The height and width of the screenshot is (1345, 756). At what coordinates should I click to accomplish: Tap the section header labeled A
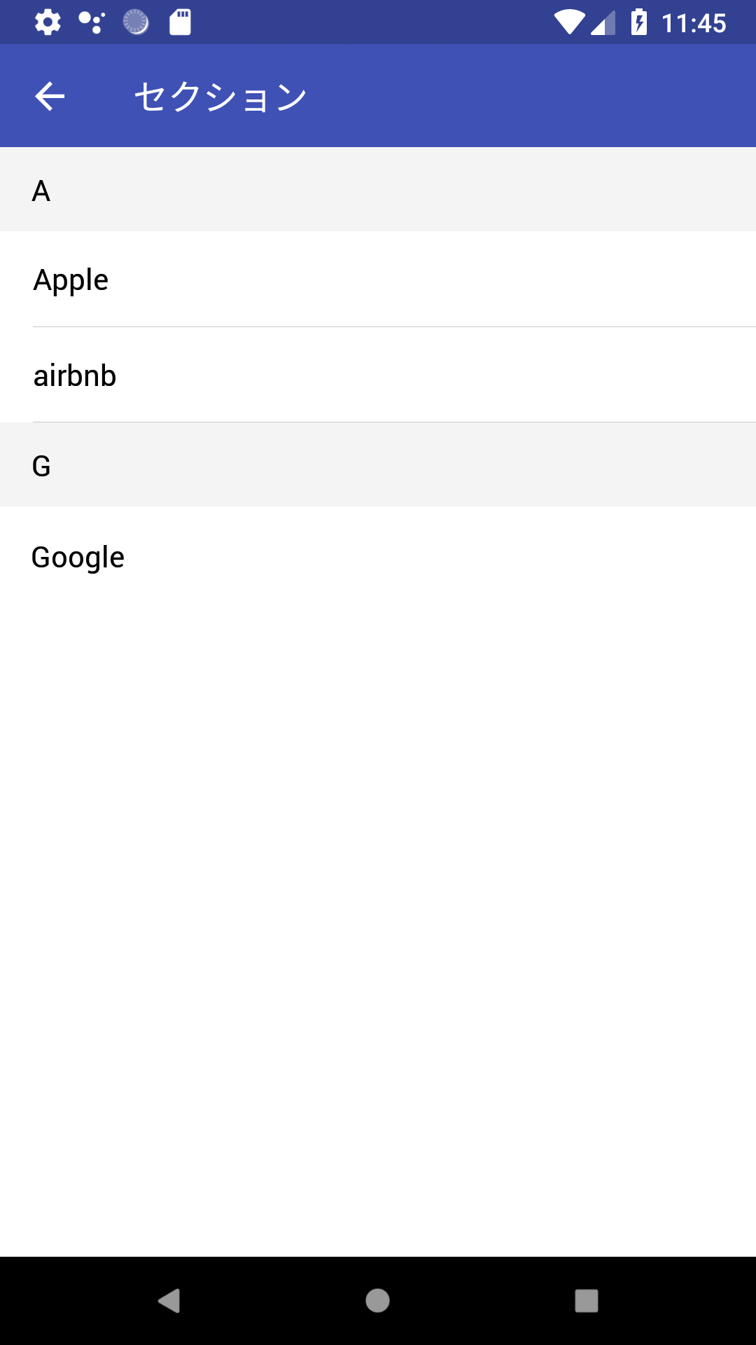41,190
